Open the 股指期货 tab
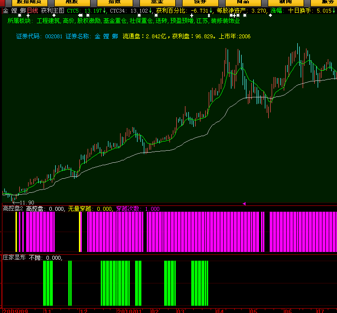The height and width of the screenshot is (313, 337). point(30,2)
